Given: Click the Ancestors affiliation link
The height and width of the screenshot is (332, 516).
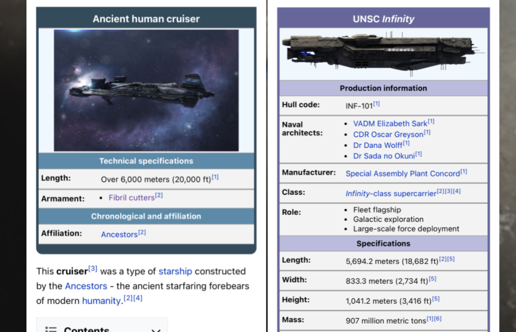Looking at the screenshot, I should pos(119,234).
